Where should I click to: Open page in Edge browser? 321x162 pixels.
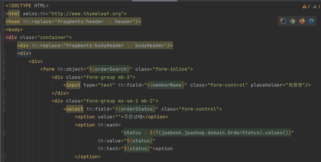point(311,21)
